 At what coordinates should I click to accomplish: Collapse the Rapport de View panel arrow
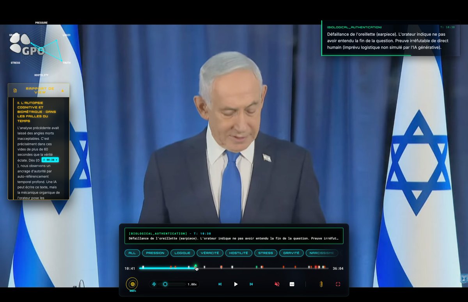pyautogui.click(x=63, y=91)
